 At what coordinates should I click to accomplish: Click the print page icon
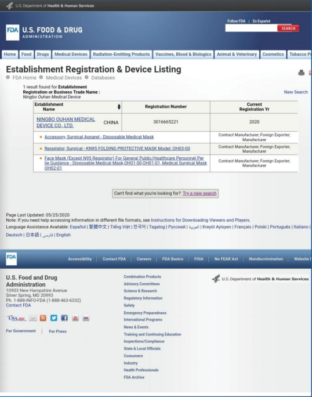click(x=301, y=73)
